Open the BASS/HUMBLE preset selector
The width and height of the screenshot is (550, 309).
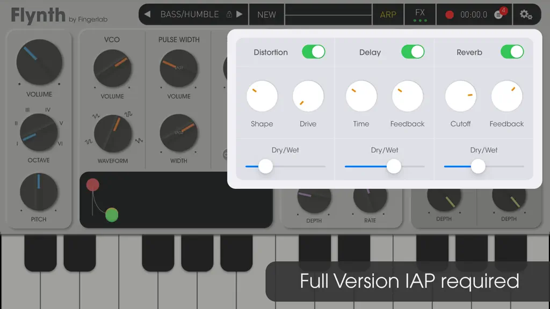(x=190, y=14)
